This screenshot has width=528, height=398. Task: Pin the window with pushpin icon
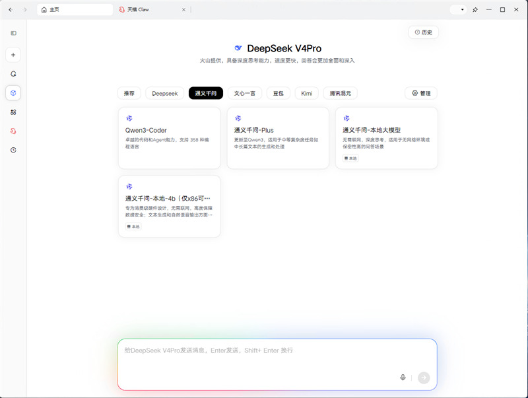point(475,10)
